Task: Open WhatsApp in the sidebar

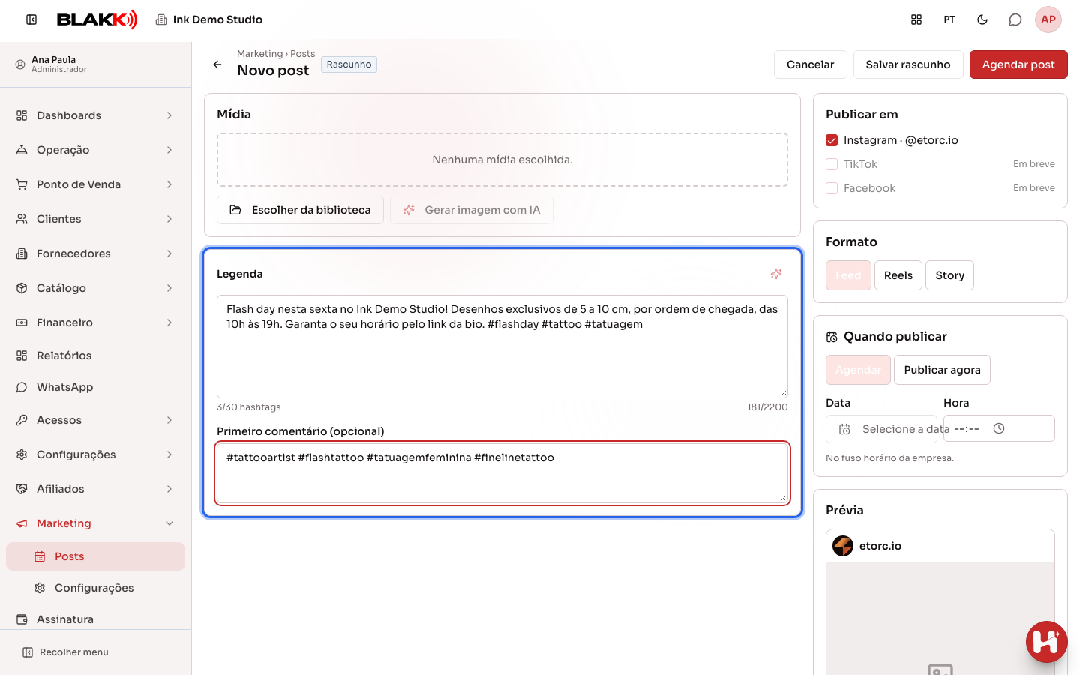Action: 96,387
